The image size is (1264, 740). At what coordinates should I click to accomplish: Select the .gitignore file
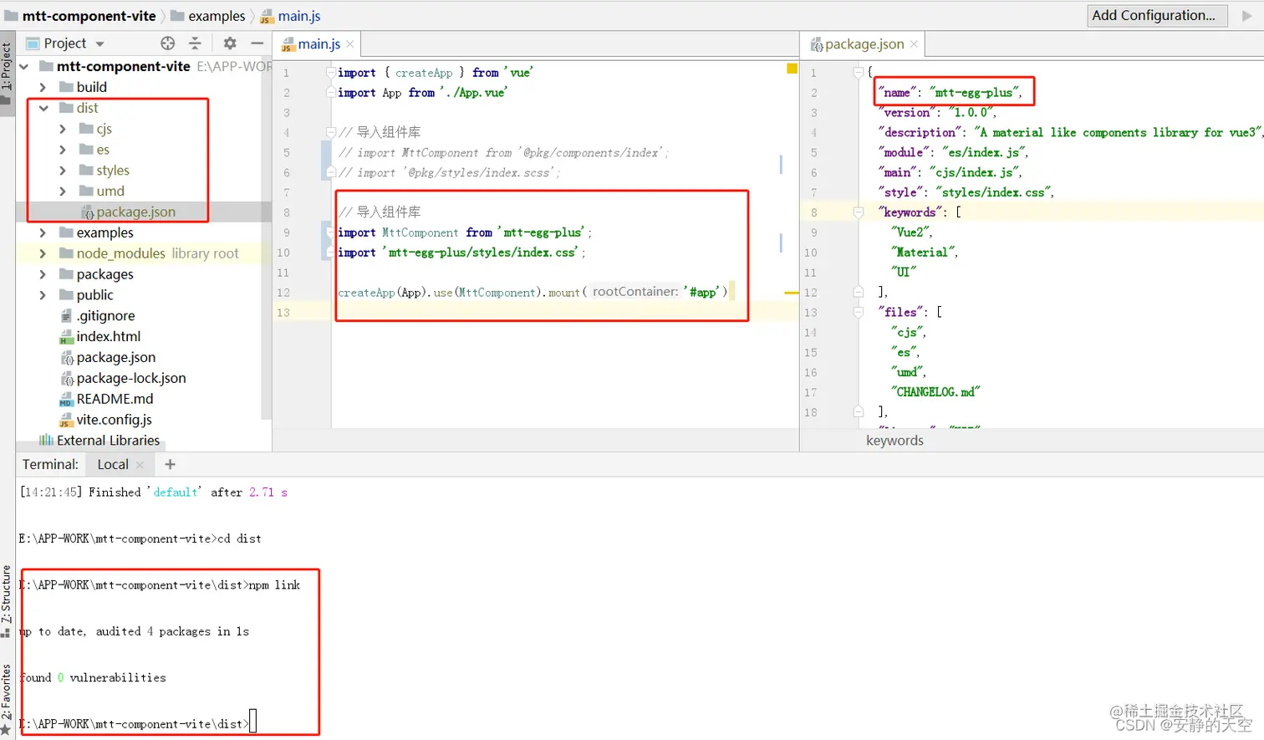[105, 316]
